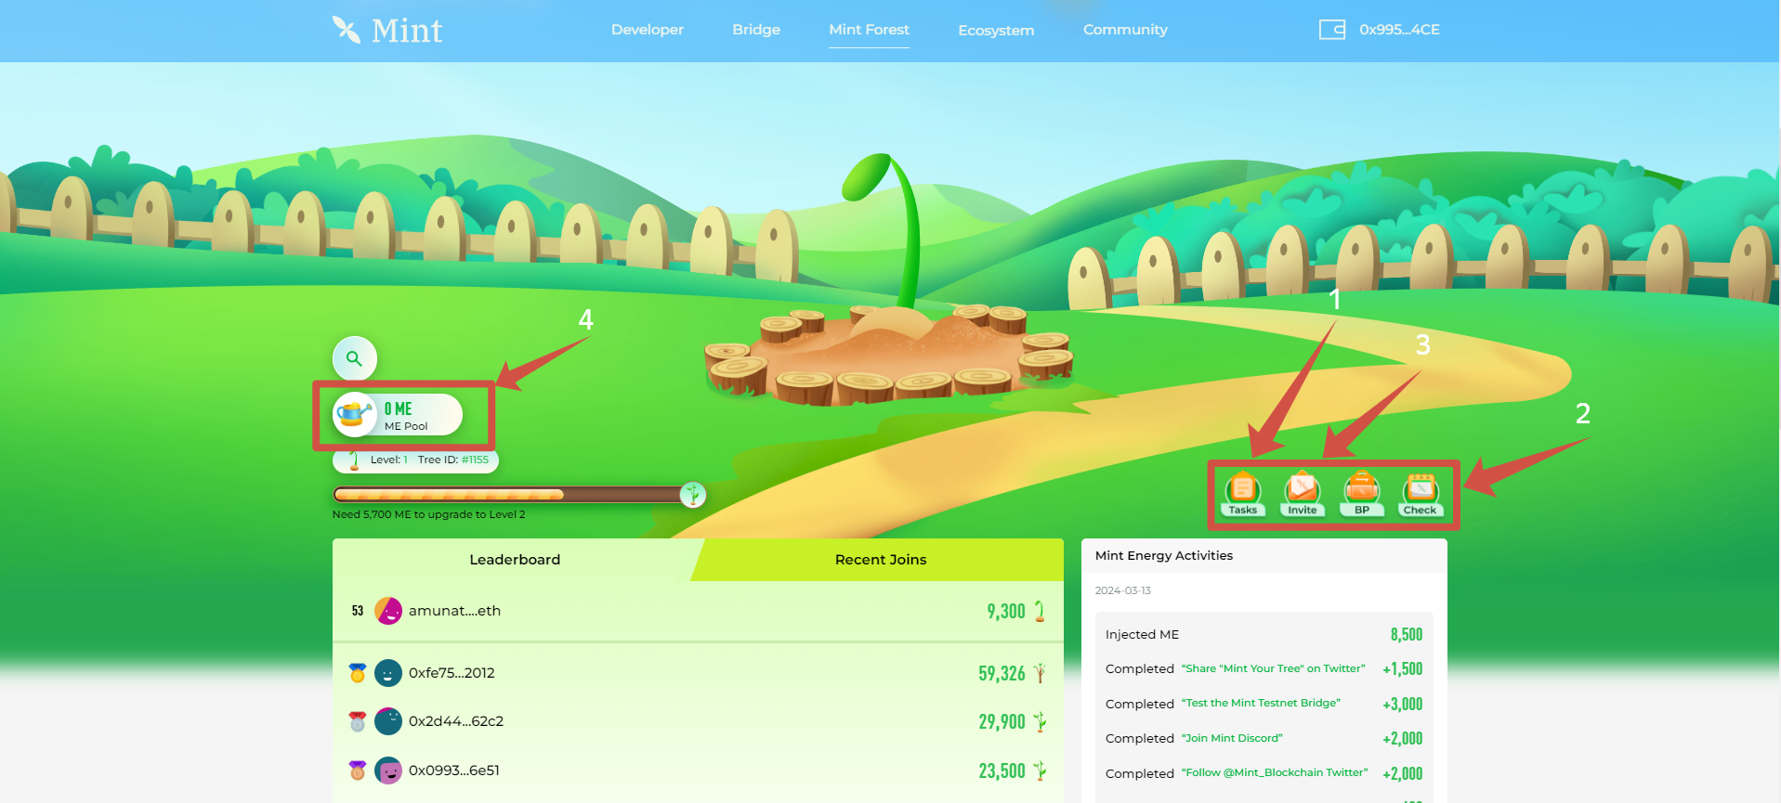Open wallet address 0x995...4CE
The width and height of the screenshot is (1781, 803).
click(x=1399, y=30)
